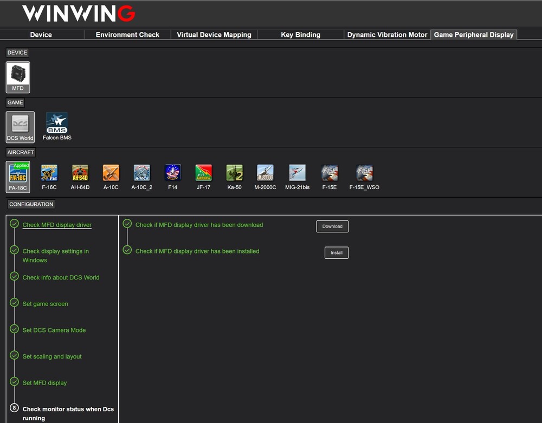Click checkmark beside Set scaling and layout
The width and height of the screenshot is (542, 423).
pyautogui.click(x=14, y=355)
